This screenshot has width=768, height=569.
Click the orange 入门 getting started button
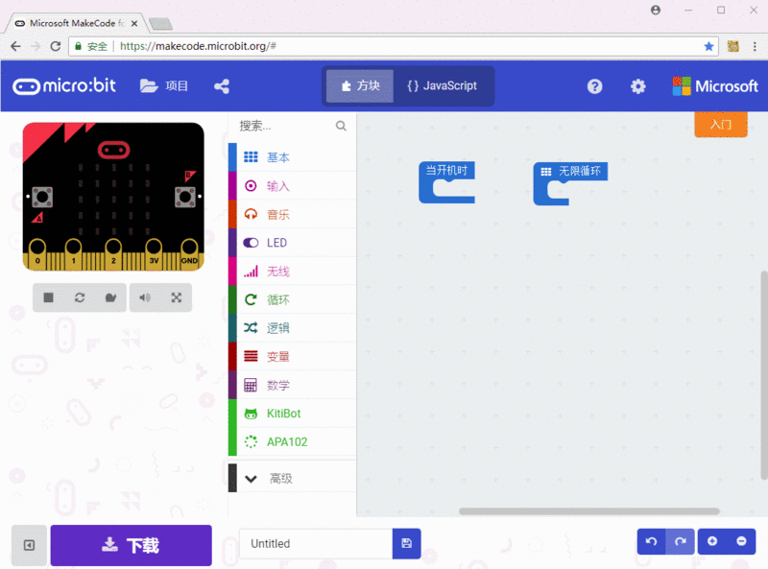[x=721, y=125]
